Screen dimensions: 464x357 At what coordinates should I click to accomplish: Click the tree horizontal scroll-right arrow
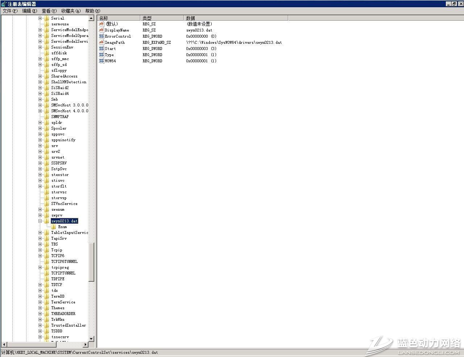86,344
